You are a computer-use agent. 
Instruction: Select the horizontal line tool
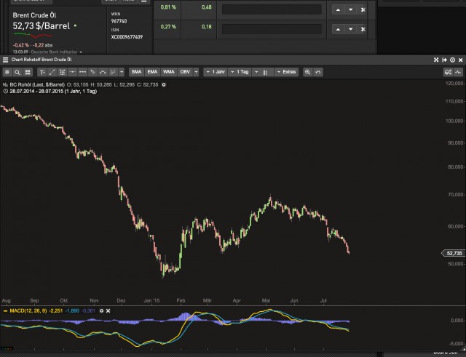tap(72, 72)
